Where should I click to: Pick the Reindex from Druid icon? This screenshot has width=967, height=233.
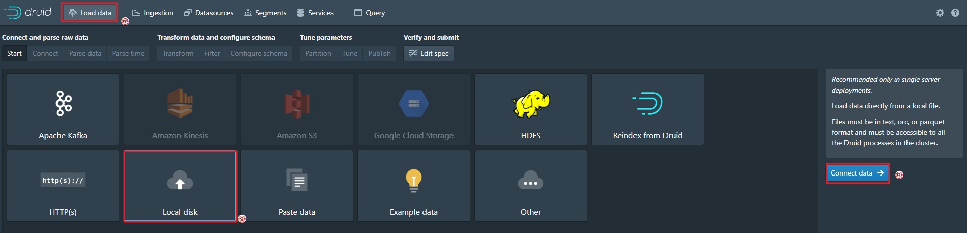648,103
